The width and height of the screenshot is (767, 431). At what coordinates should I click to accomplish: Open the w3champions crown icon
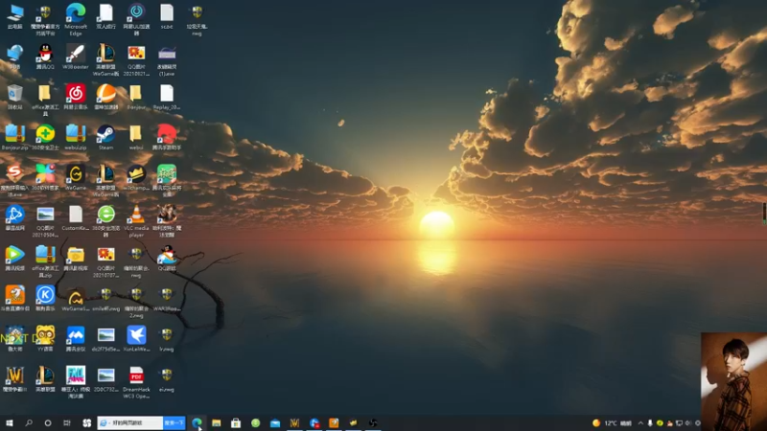click(136, 178)
